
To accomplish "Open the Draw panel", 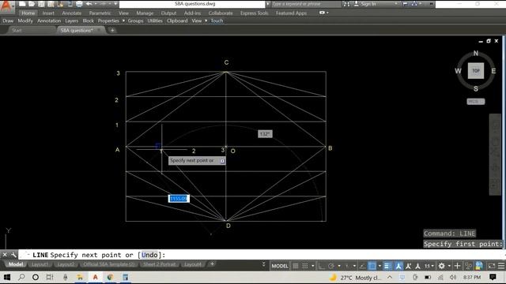I will coord(8,21).
